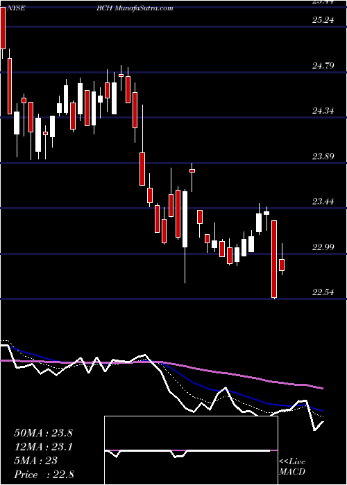Click inside the MACD inset chart
This screenshot has height=485, width=347.
coord(191,450)
